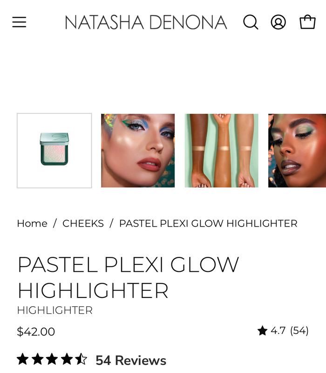Open the CHEEKS breadcrumb category
The width and height of the screenshot is (326, 373).
(83, 224)
